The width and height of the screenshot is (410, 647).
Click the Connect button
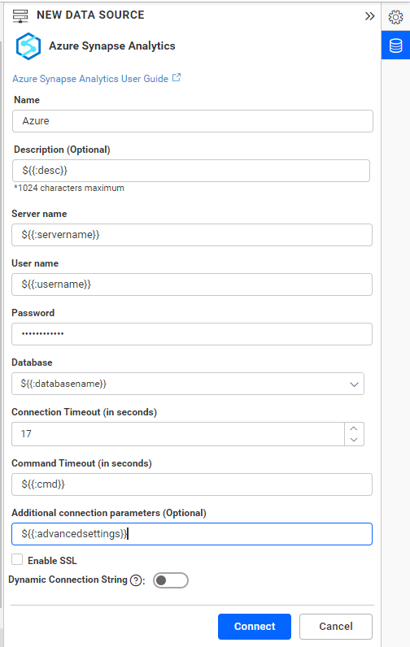[x=255, y=627]
